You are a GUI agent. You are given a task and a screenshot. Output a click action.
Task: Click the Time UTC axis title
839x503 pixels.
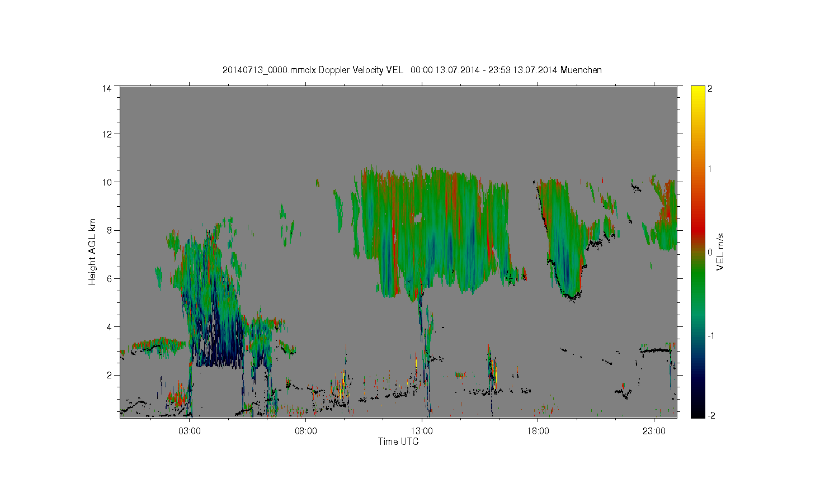point(398,442)
